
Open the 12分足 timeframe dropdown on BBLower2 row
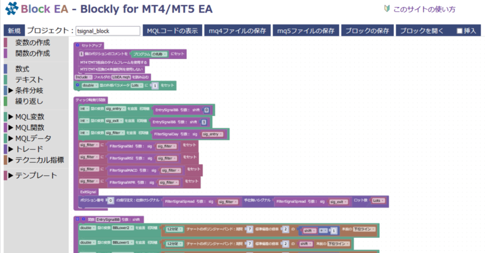point(173,229)
